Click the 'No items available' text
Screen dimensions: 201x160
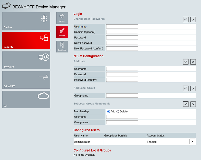pos(84,155)
